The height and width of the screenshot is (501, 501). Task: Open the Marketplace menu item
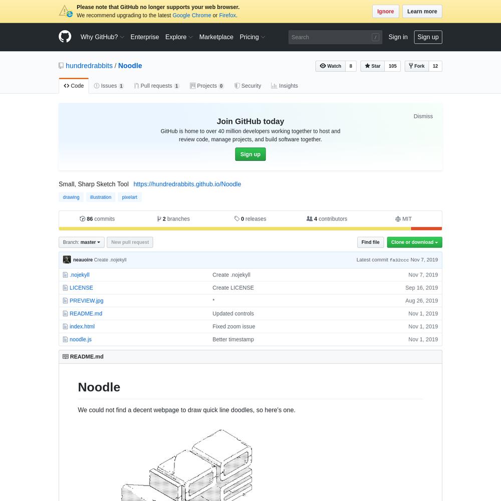(x=216, y=37)
